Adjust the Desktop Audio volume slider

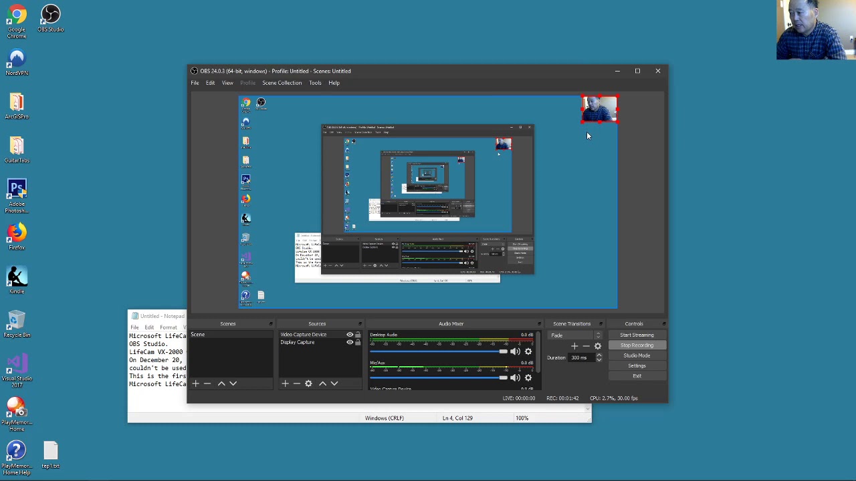[x=439, y=351]
